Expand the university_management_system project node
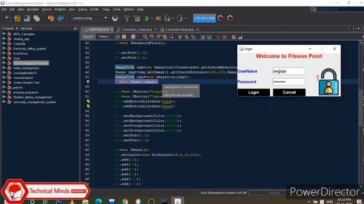 [x=4, y=102]
